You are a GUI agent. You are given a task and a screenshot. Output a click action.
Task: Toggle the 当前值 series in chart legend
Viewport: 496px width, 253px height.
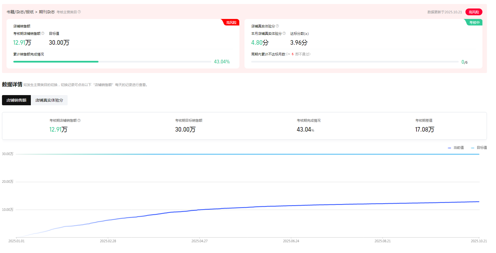click(x=456, y=148)
